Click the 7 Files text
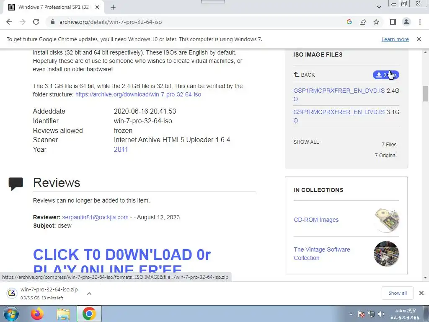Screen dimensions: 429x322 [x=389, y=145]
